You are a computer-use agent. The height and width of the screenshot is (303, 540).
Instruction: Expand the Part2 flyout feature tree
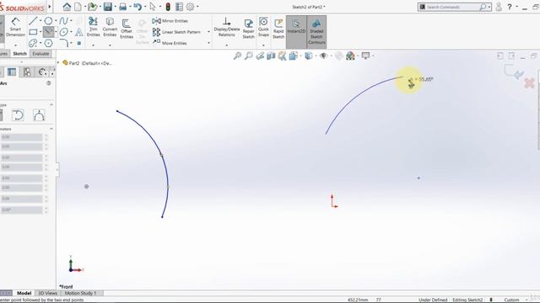pyautogui.click(x=58, y=62)
